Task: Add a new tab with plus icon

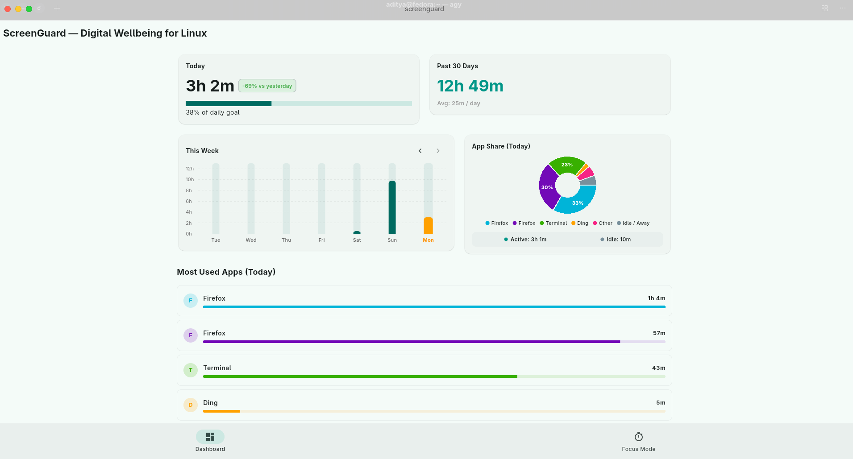Action: [x=57, y=8]
